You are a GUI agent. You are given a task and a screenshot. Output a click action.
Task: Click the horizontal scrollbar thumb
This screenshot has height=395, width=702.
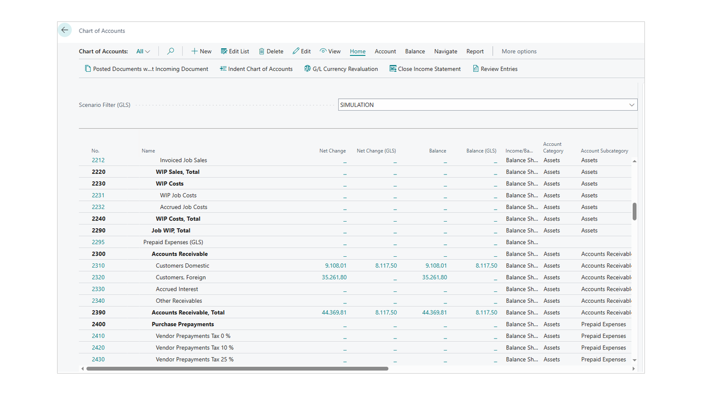coord(237,369)
